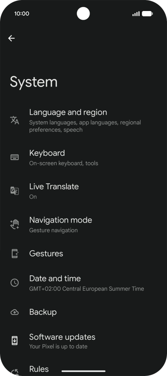Tap the Navigation mode hand icon
The image size is (167, 376).
click(15, 224)
